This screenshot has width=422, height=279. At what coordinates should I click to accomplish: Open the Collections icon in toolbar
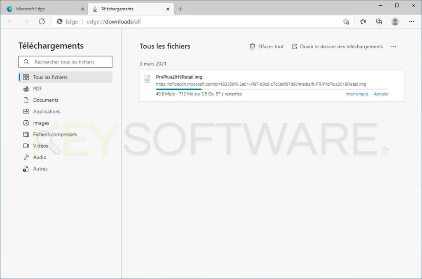[379, 21]
